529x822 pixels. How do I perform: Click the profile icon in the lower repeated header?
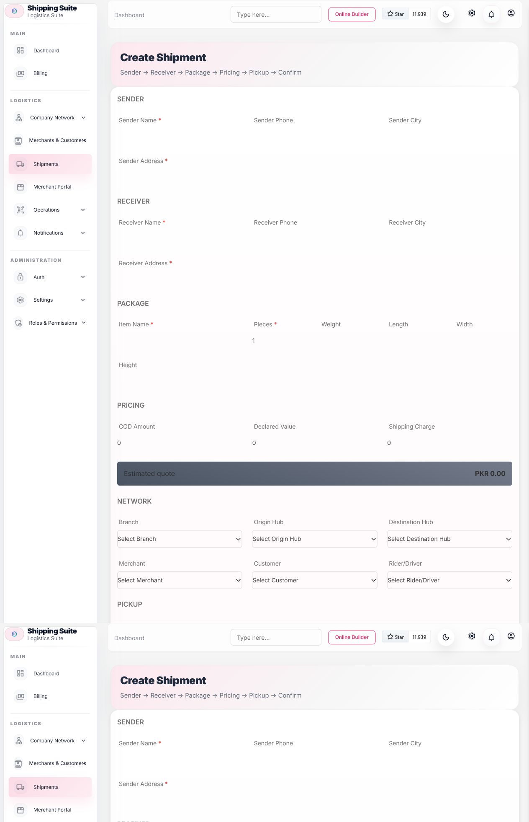[x=511, y=636]
